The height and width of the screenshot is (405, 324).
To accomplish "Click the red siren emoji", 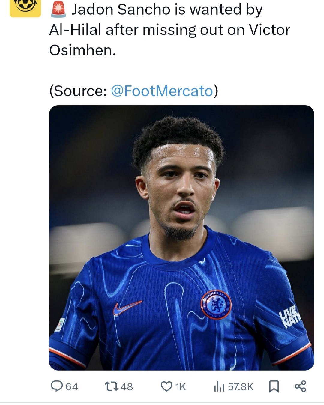I will pyautogui.click(x=58, y=9).
